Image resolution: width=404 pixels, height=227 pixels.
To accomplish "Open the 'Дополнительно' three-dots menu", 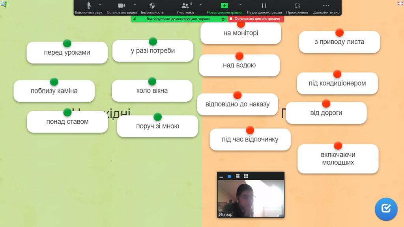I will click(x=326, y=7).
